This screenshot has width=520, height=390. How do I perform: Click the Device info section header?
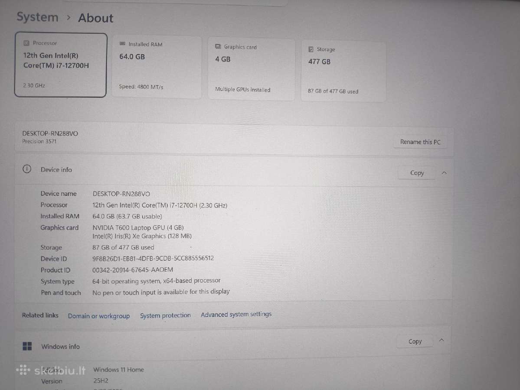(x=234, y=171)
